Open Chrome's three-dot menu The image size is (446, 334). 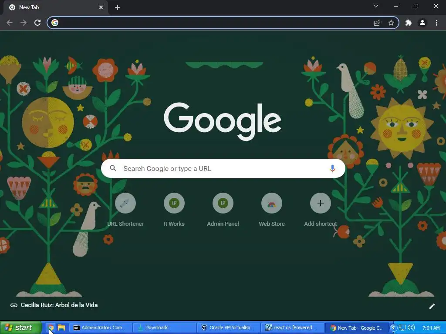coord(436,23)
